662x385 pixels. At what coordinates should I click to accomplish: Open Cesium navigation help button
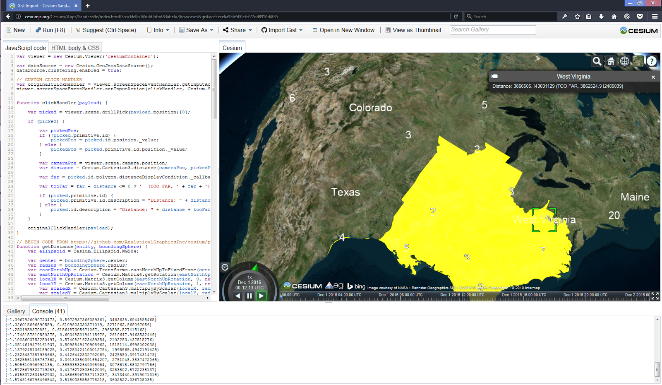(652, 61)
